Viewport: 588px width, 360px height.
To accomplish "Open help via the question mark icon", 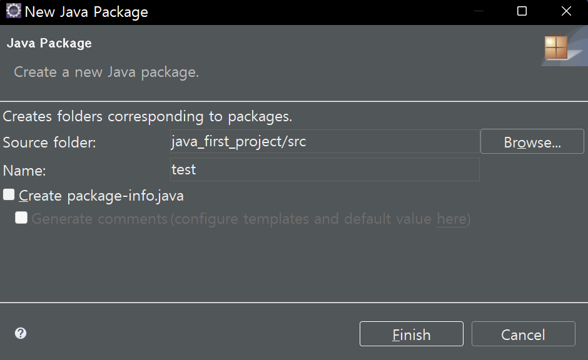I will pyautogui.click(x=21, y=333).
